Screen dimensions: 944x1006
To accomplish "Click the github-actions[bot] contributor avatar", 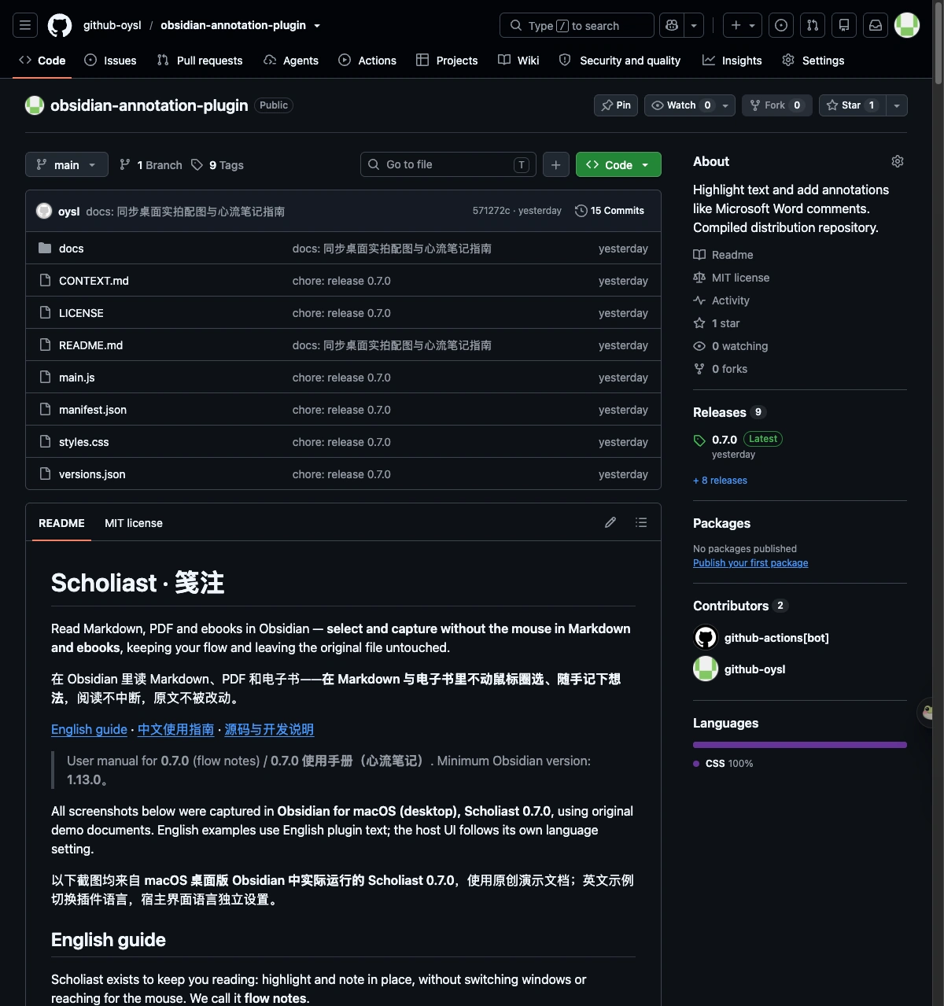I will [706, 637].
